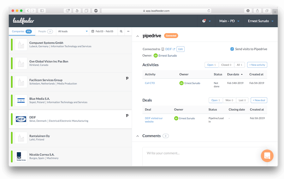Open the Ernest Surudo user menu

(x=260, y=21)
